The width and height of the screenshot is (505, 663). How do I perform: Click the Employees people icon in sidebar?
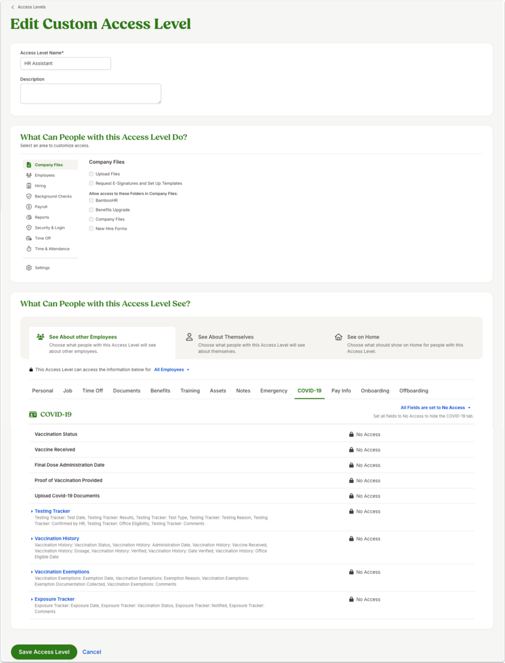pyautogui.click(x=29, y=175)
